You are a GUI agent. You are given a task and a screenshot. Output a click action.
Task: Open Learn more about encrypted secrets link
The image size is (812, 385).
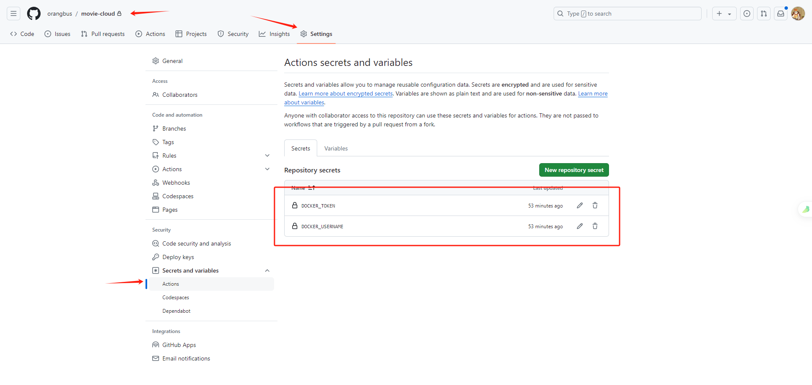point(346,94)
